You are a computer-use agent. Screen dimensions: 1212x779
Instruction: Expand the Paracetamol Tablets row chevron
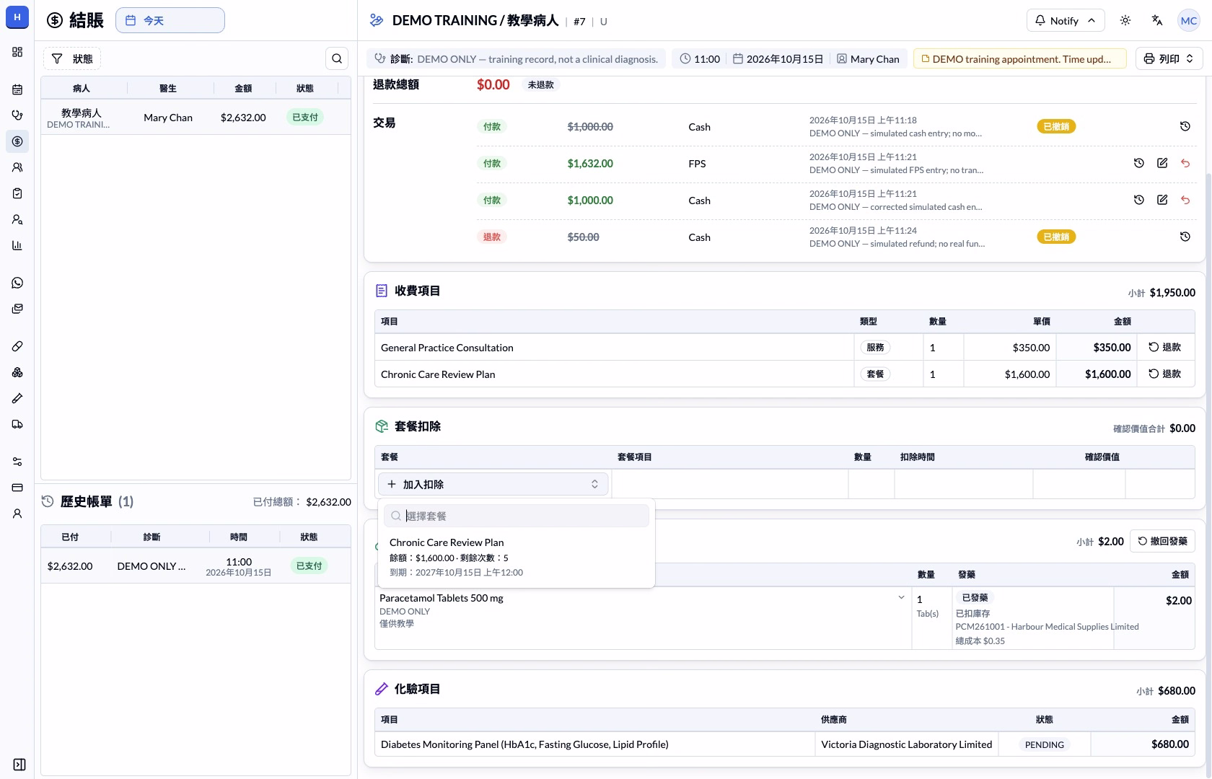(x=901, y=597)
